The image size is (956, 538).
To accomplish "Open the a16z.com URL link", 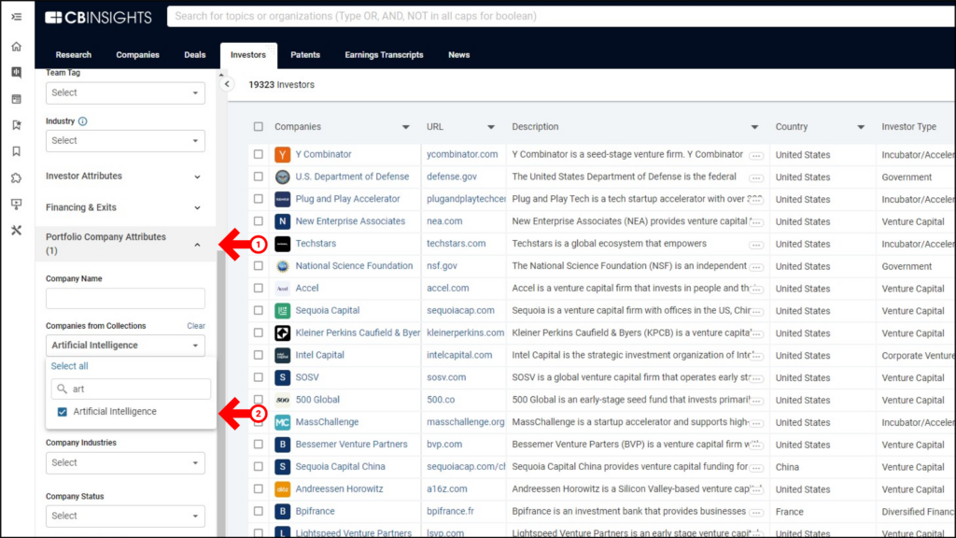I will click(447, 489).
